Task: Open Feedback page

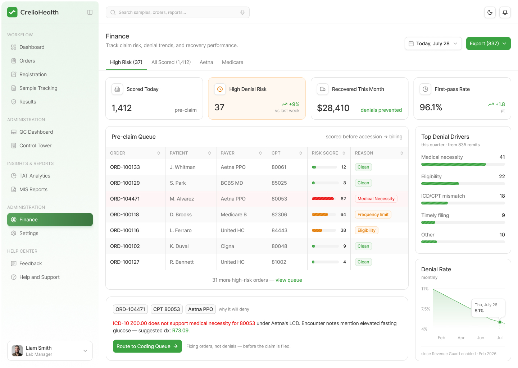Action: (x=50, y=263)
